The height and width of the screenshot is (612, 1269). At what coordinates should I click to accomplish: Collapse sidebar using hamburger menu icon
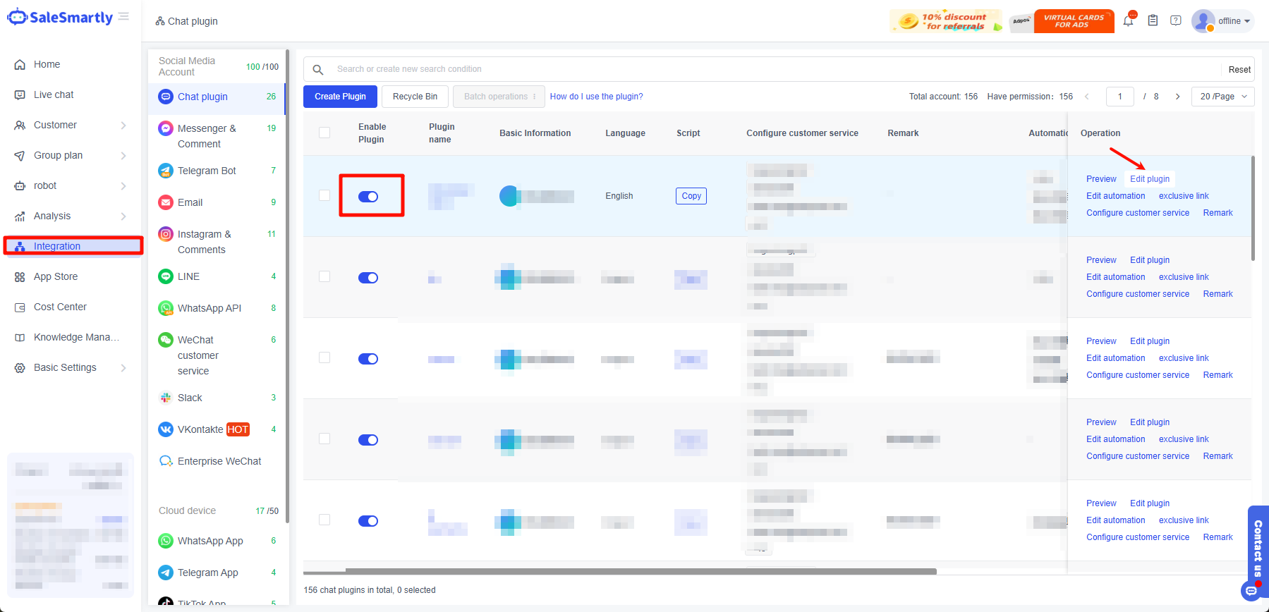124,16
